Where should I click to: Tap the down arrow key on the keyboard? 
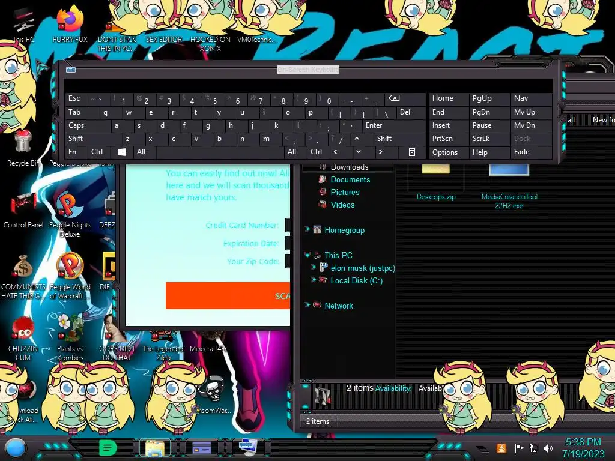[358, 152]
